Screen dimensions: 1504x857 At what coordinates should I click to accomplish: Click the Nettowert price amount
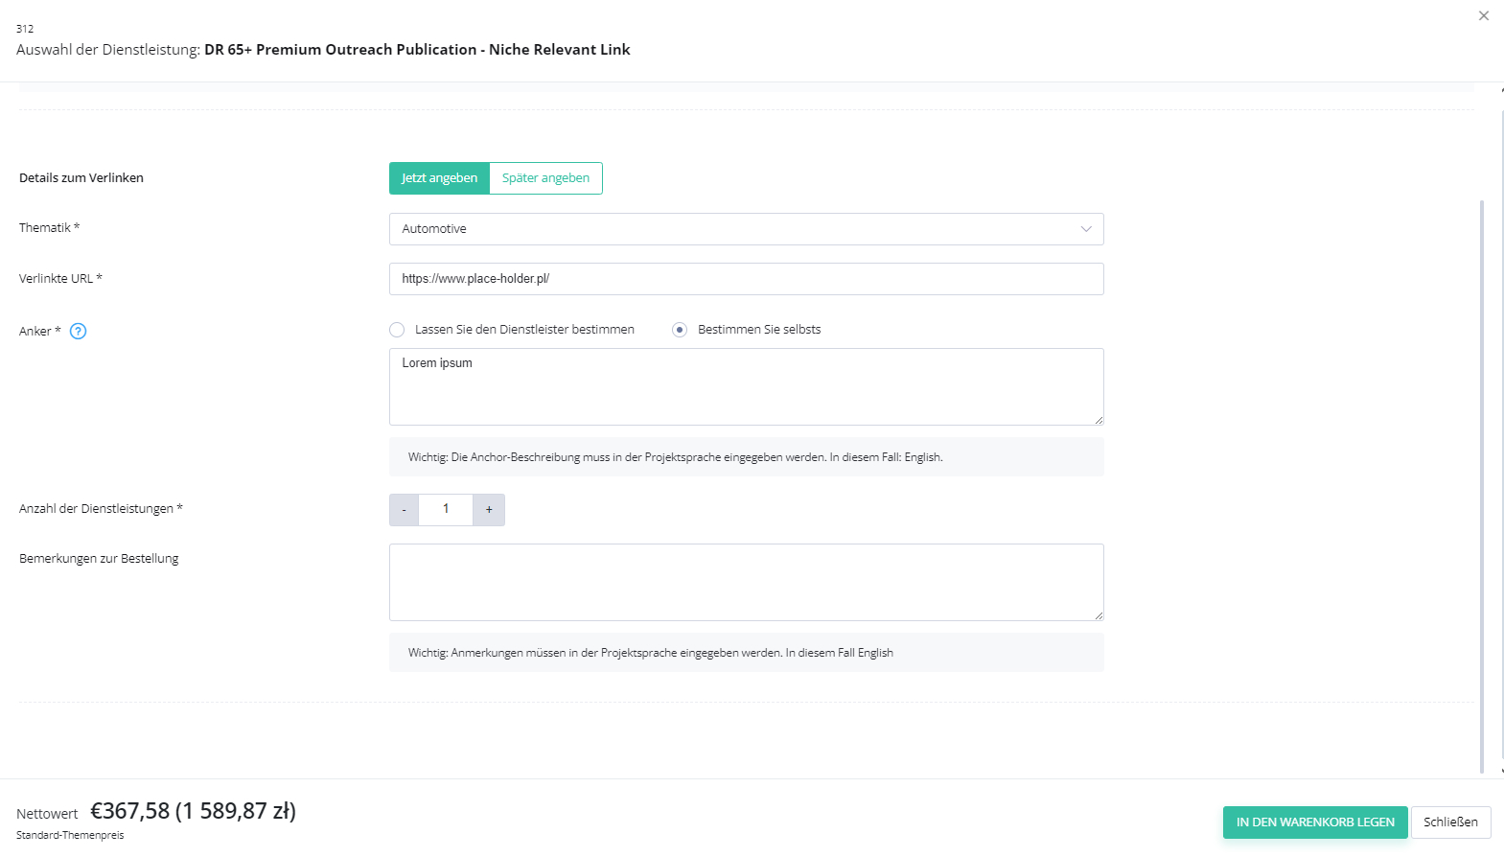(193, 812)
